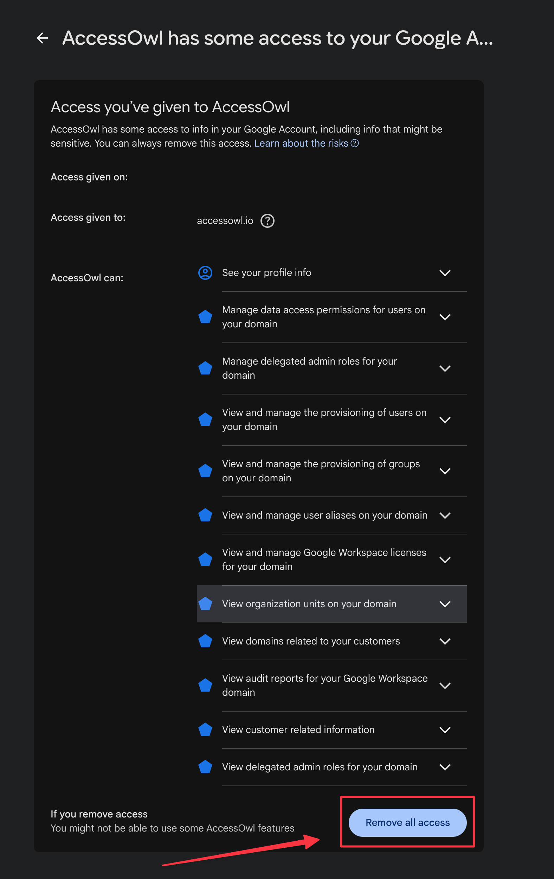Image resolution: width=554 pixels, height=879 pixels.
Task: Select View and manage provisioning of groups text
Action: [321, 471]
